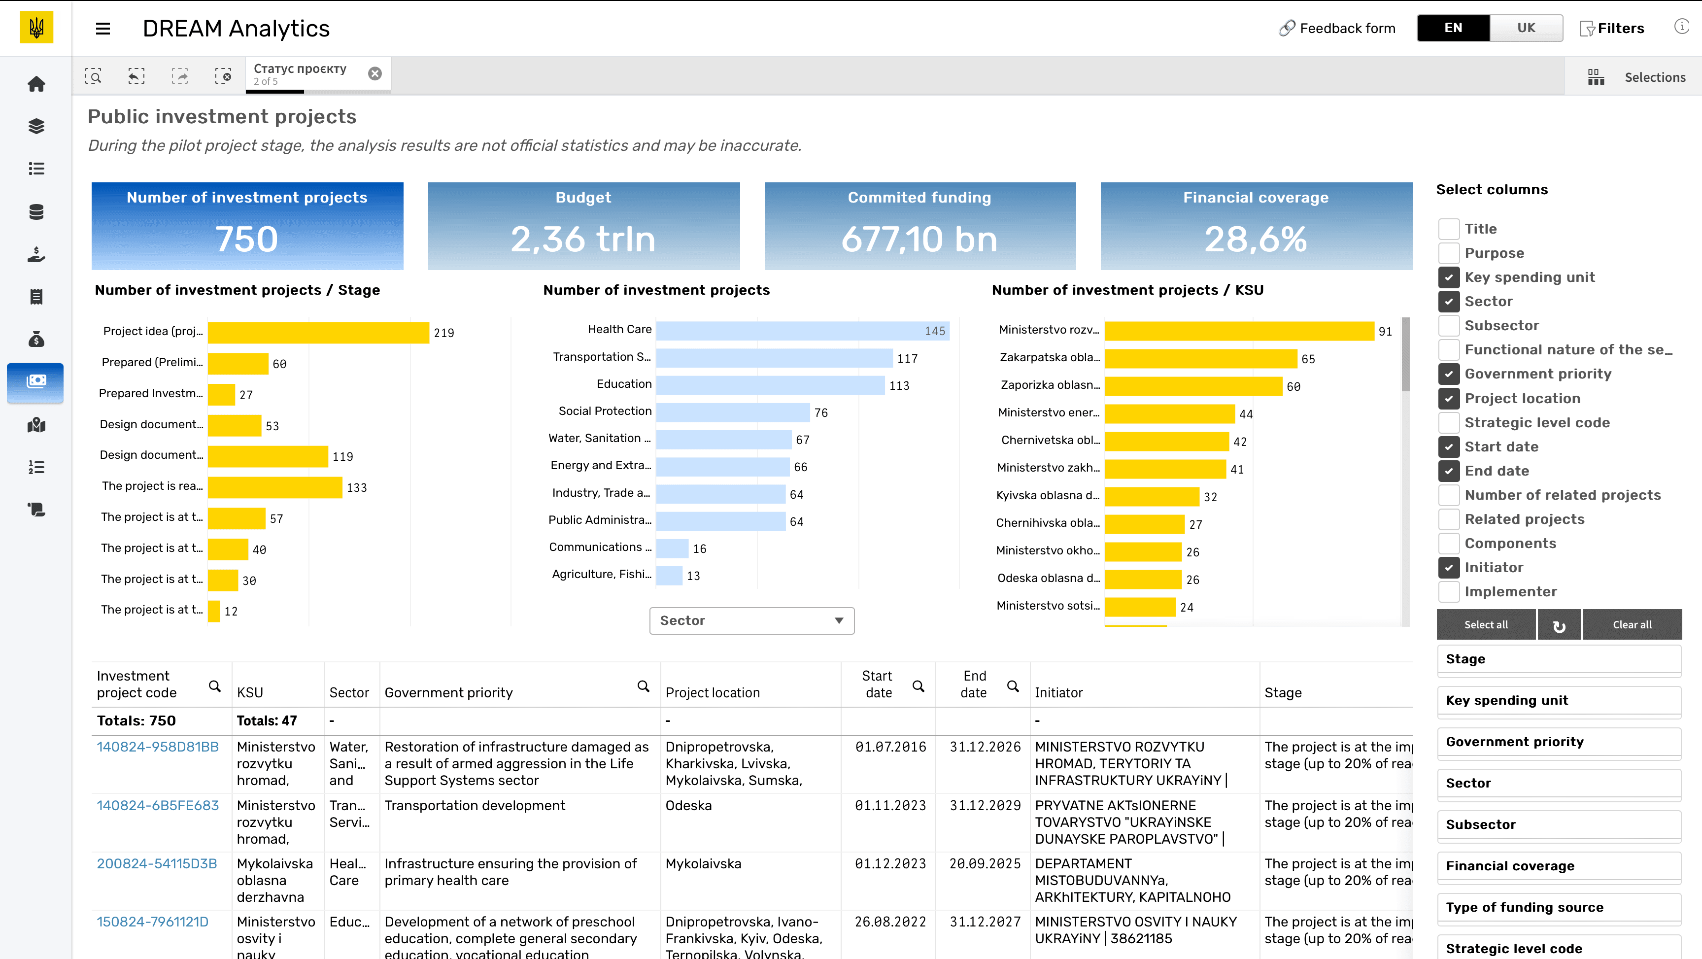Select the Project idea yellow bar (219)
Image resolution: width=1702 pixels, height=959 pixels.
(x=318, y=333)
